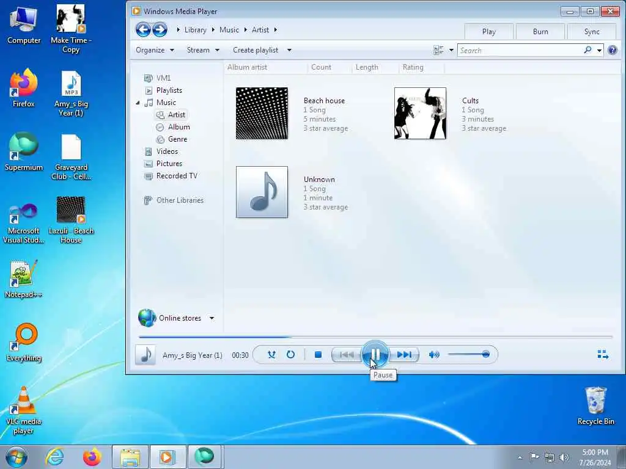Open the Organize menu

click(155, 50)
